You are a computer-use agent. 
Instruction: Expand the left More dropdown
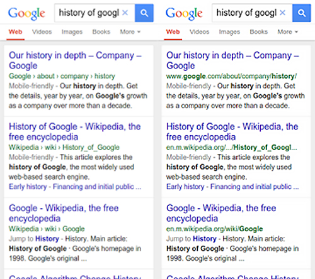click(x=130, y=32)
